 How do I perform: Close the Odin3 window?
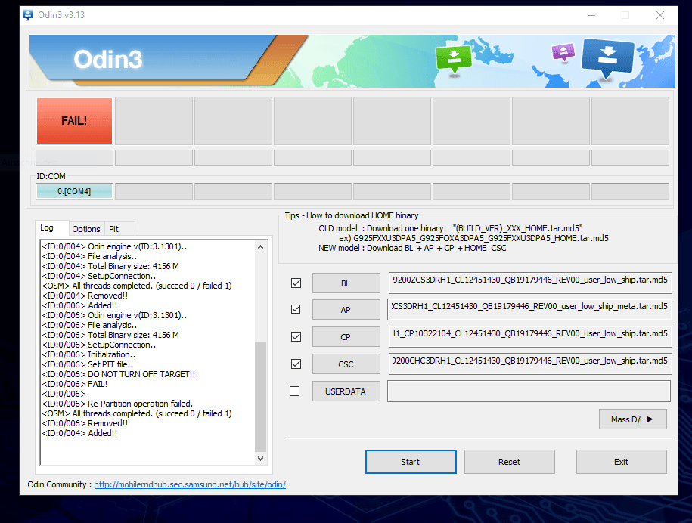click(660, 15)
